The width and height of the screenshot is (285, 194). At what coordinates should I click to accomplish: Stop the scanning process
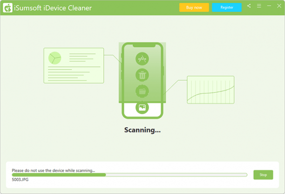click(x=263, y=175)
